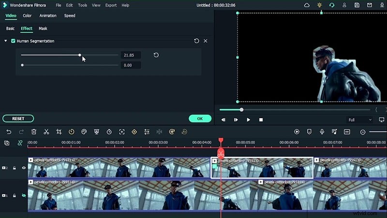The image size is (387, 218).
Task: Click the render preview icon
Action: coord(297,132)
